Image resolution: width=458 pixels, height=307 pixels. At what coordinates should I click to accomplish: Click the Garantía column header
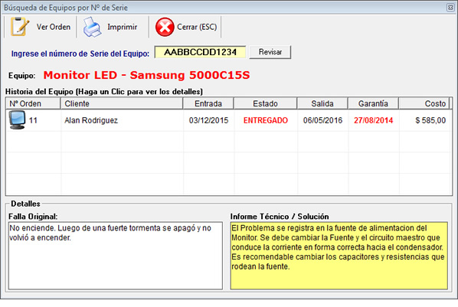pyautogui.click(x=373, y=103)
